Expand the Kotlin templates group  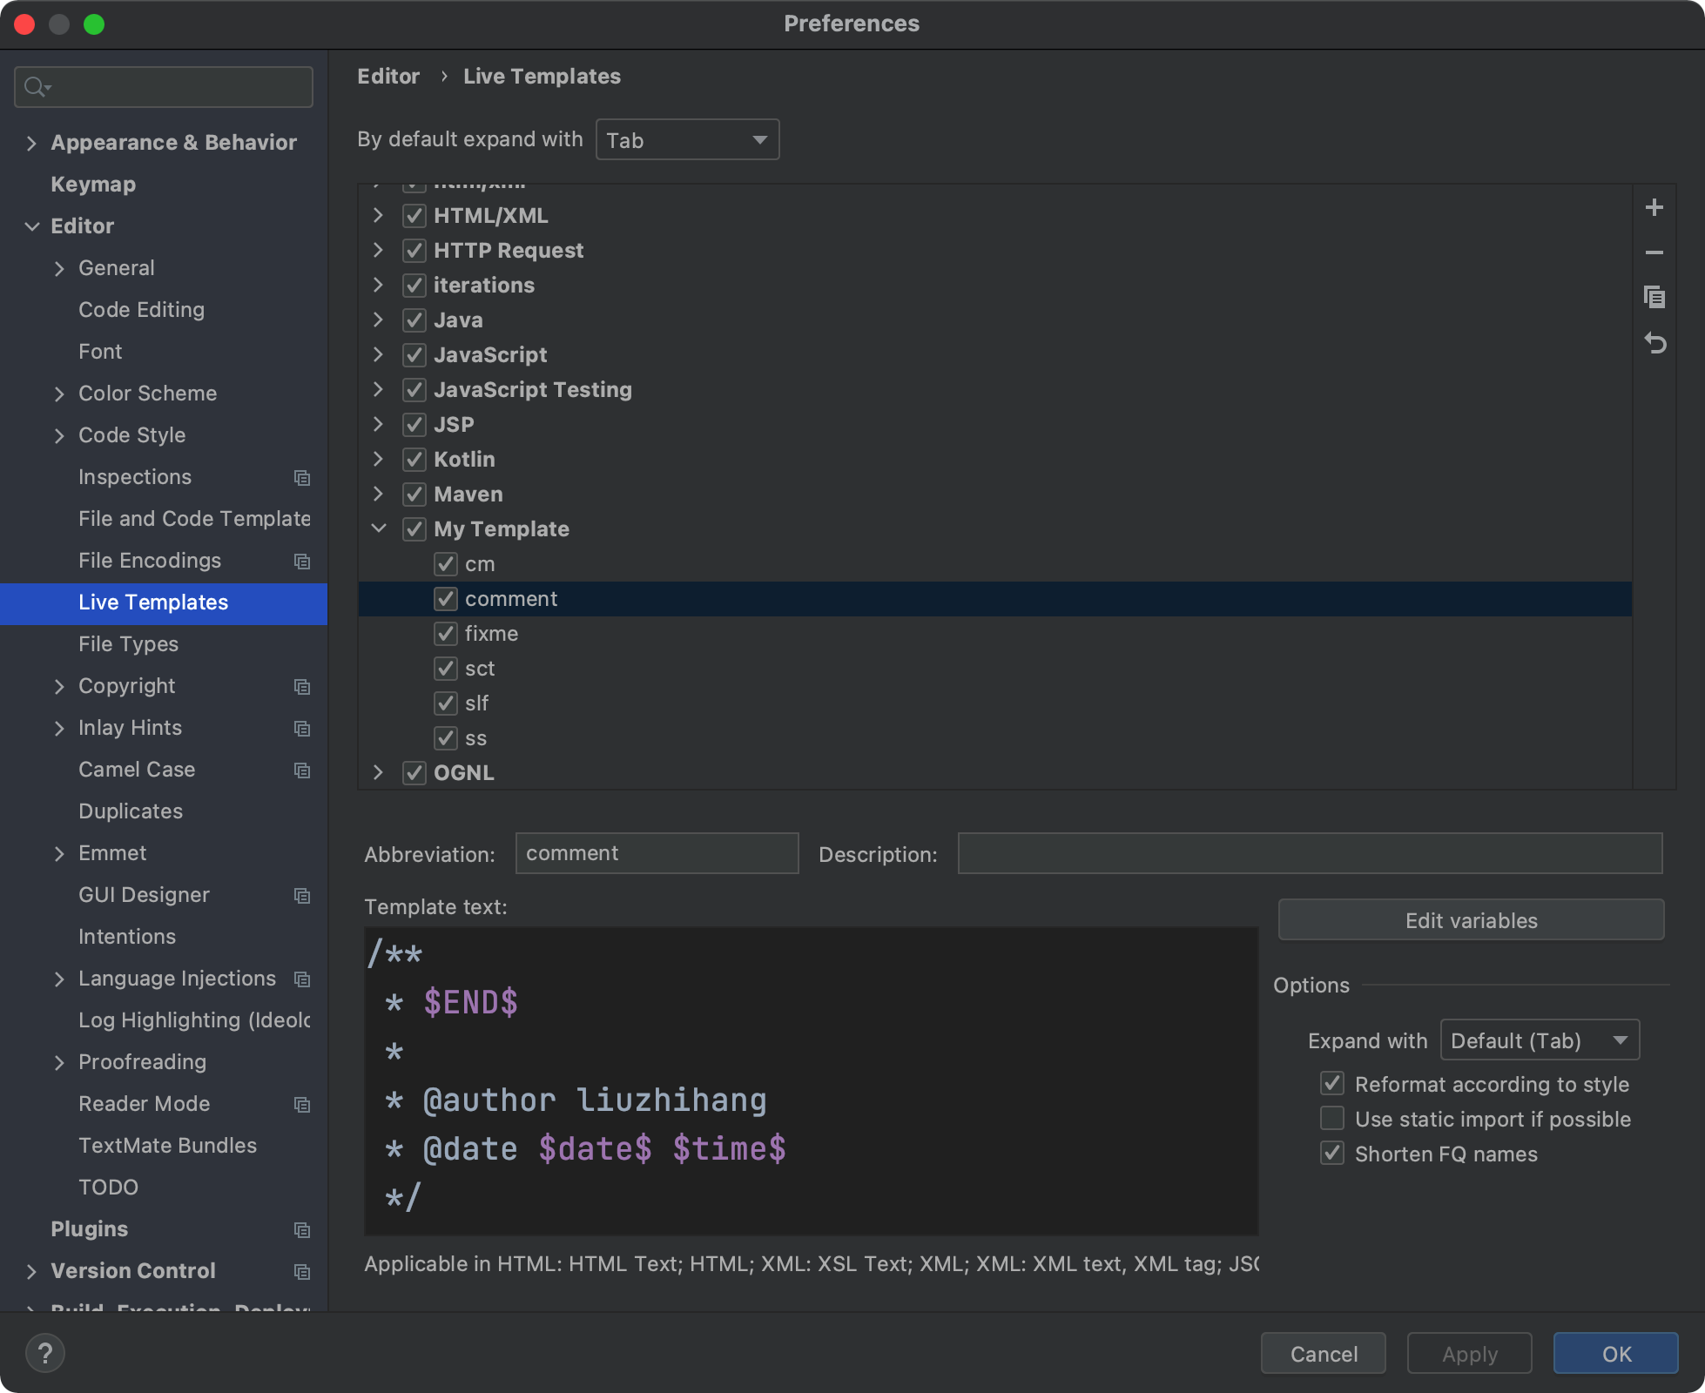coord(378,459)
